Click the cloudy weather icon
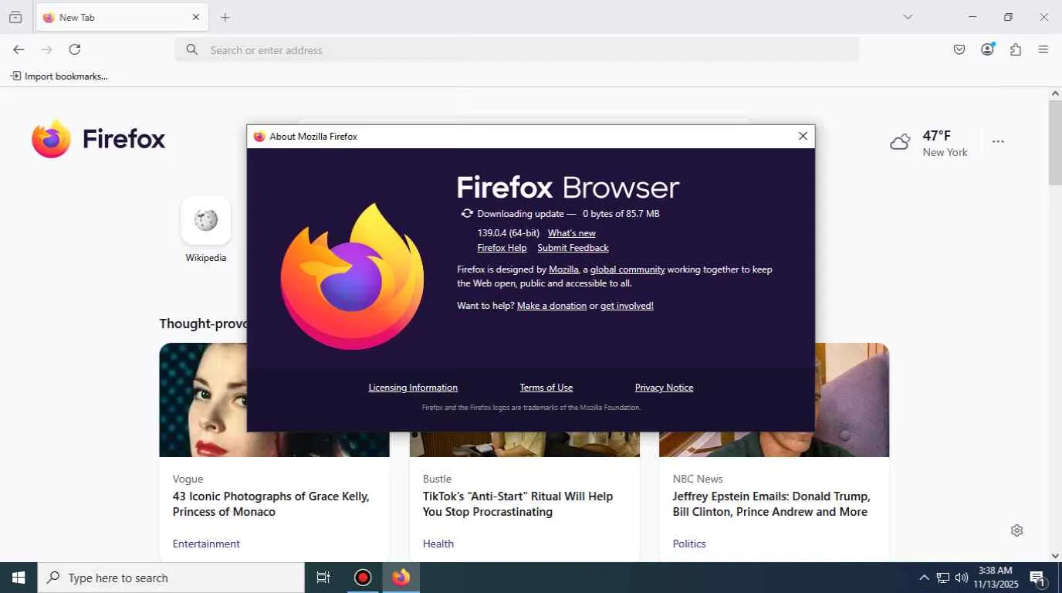 pyautogui.click(x=900, y=142)
